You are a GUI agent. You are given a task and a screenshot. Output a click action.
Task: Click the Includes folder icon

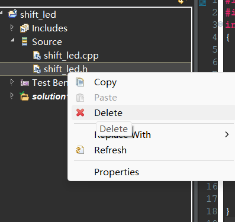(x=24, y=28)
